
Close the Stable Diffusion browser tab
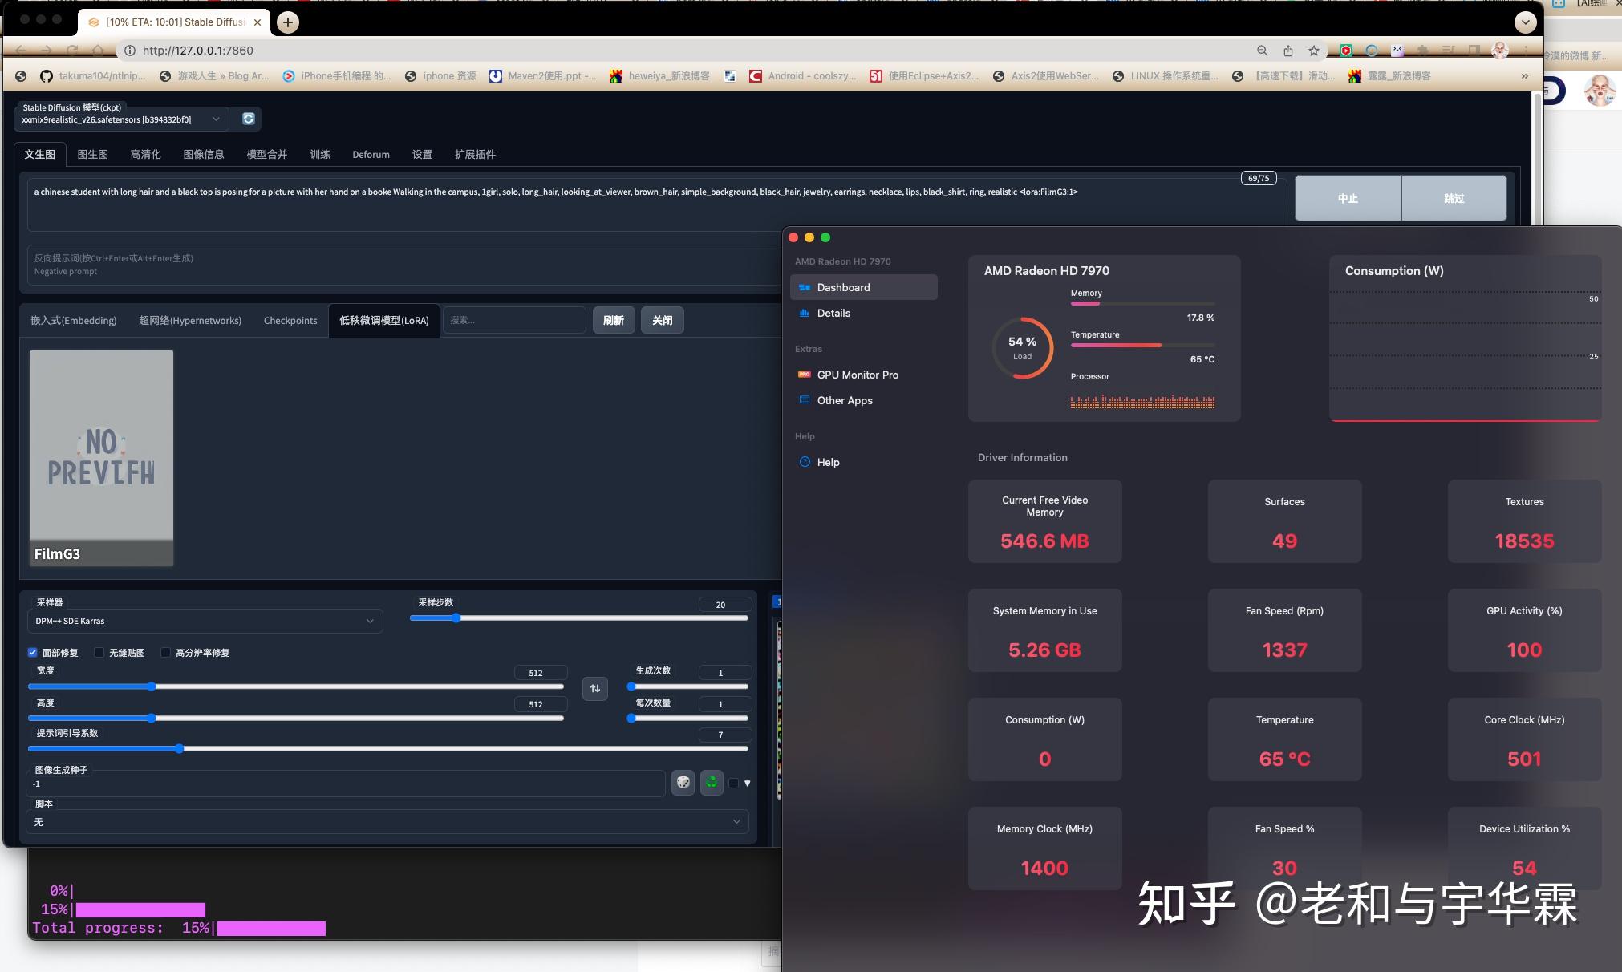tap(257, 22)
